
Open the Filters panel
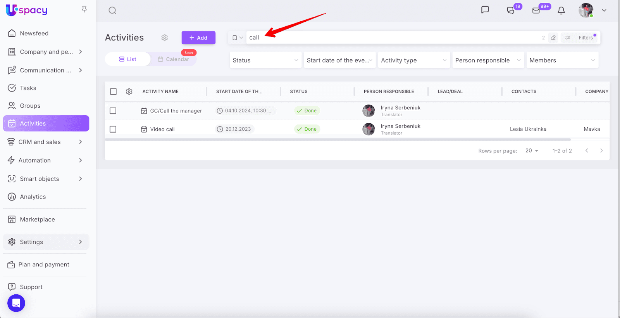pos(581,38)
